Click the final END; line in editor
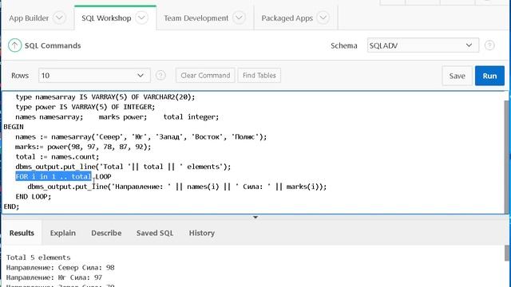 click(x=11, y=206)
